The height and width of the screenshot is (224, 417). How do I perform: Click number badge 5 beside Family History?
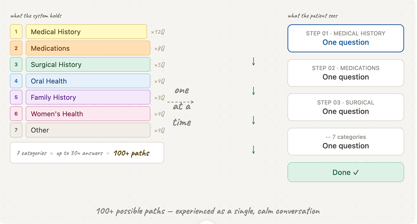(16, 97)
